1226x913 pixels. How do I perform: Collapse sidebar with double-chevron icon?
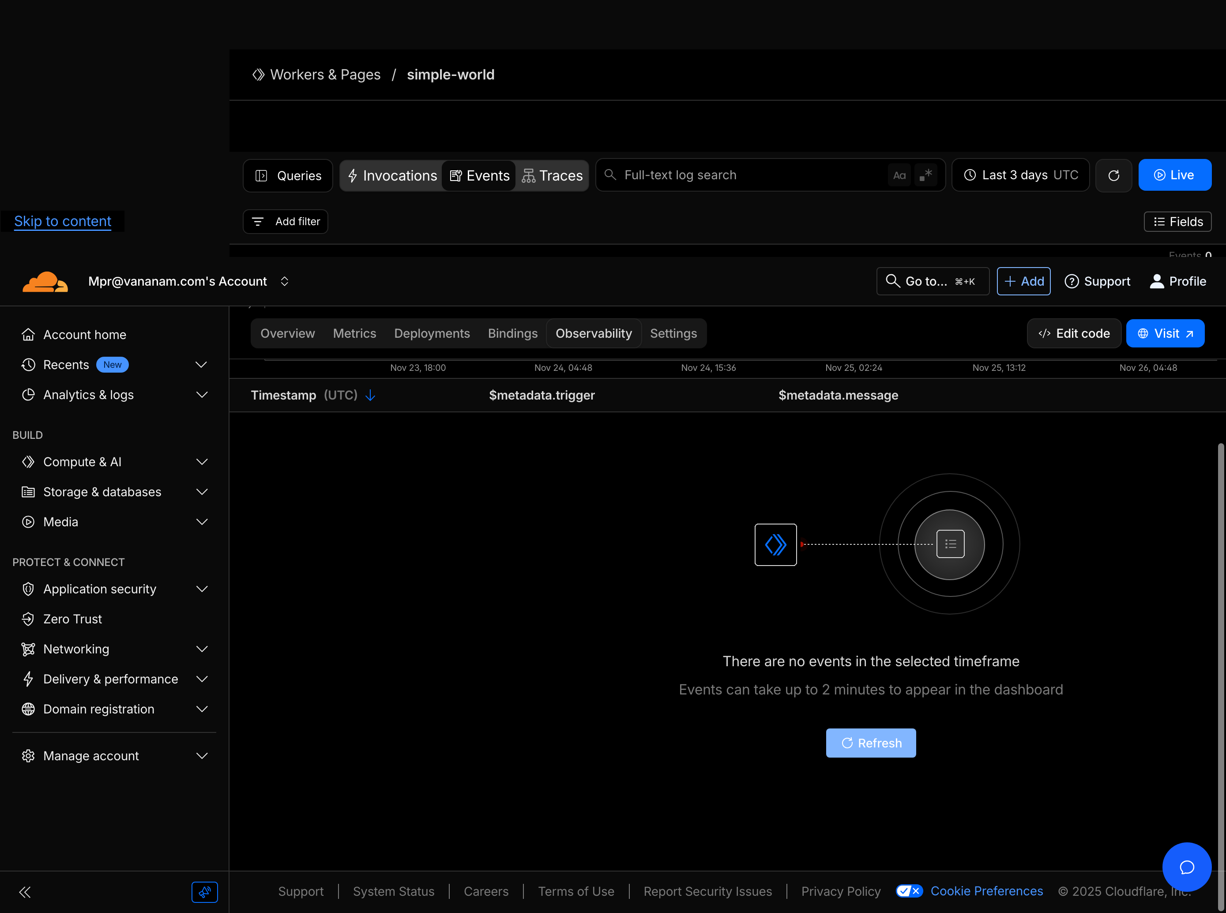click(x=25, y=892)
